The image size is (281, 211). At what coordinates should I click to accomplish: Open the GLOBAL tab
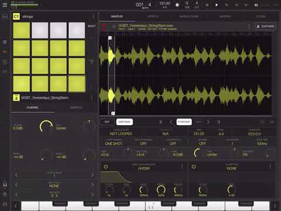click(x=261, y=16)
